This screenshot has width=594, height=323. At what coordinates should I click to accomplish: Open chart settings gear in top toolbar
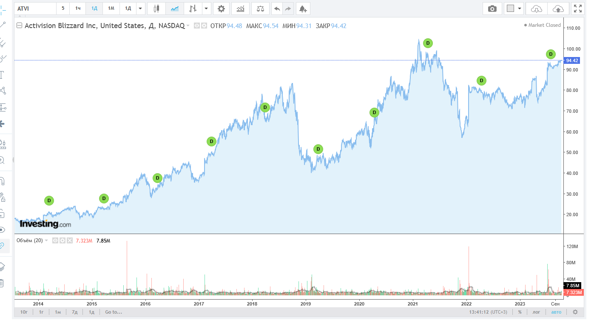click(221, 9)
